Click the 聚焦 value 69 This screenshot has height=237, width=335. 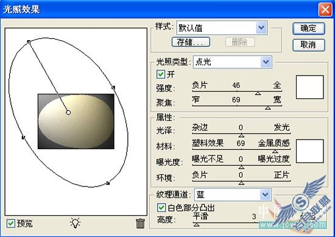click(236, 100)
